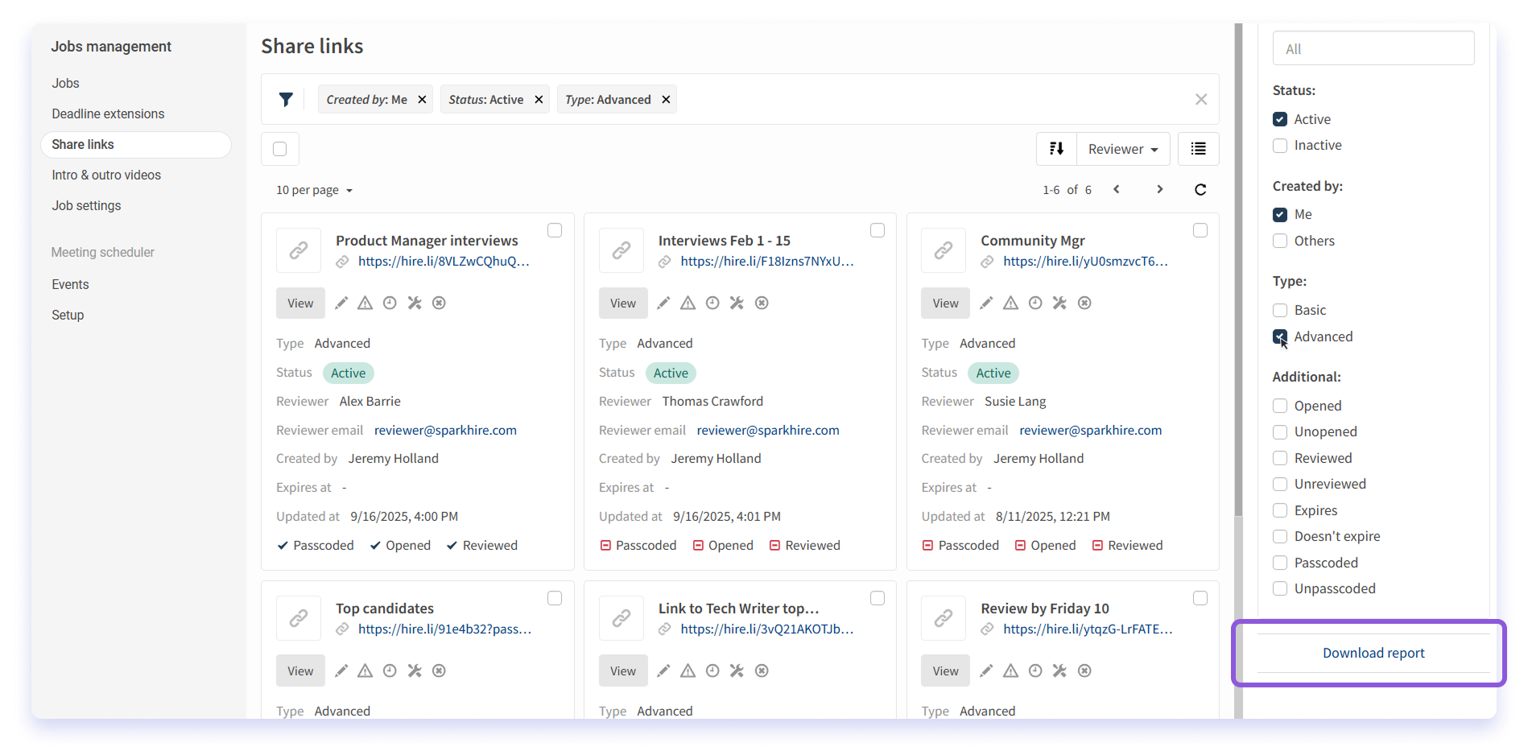Click View on Product Manager interviews card
This screenshot has width=1528, height=755.
(300, 303)
